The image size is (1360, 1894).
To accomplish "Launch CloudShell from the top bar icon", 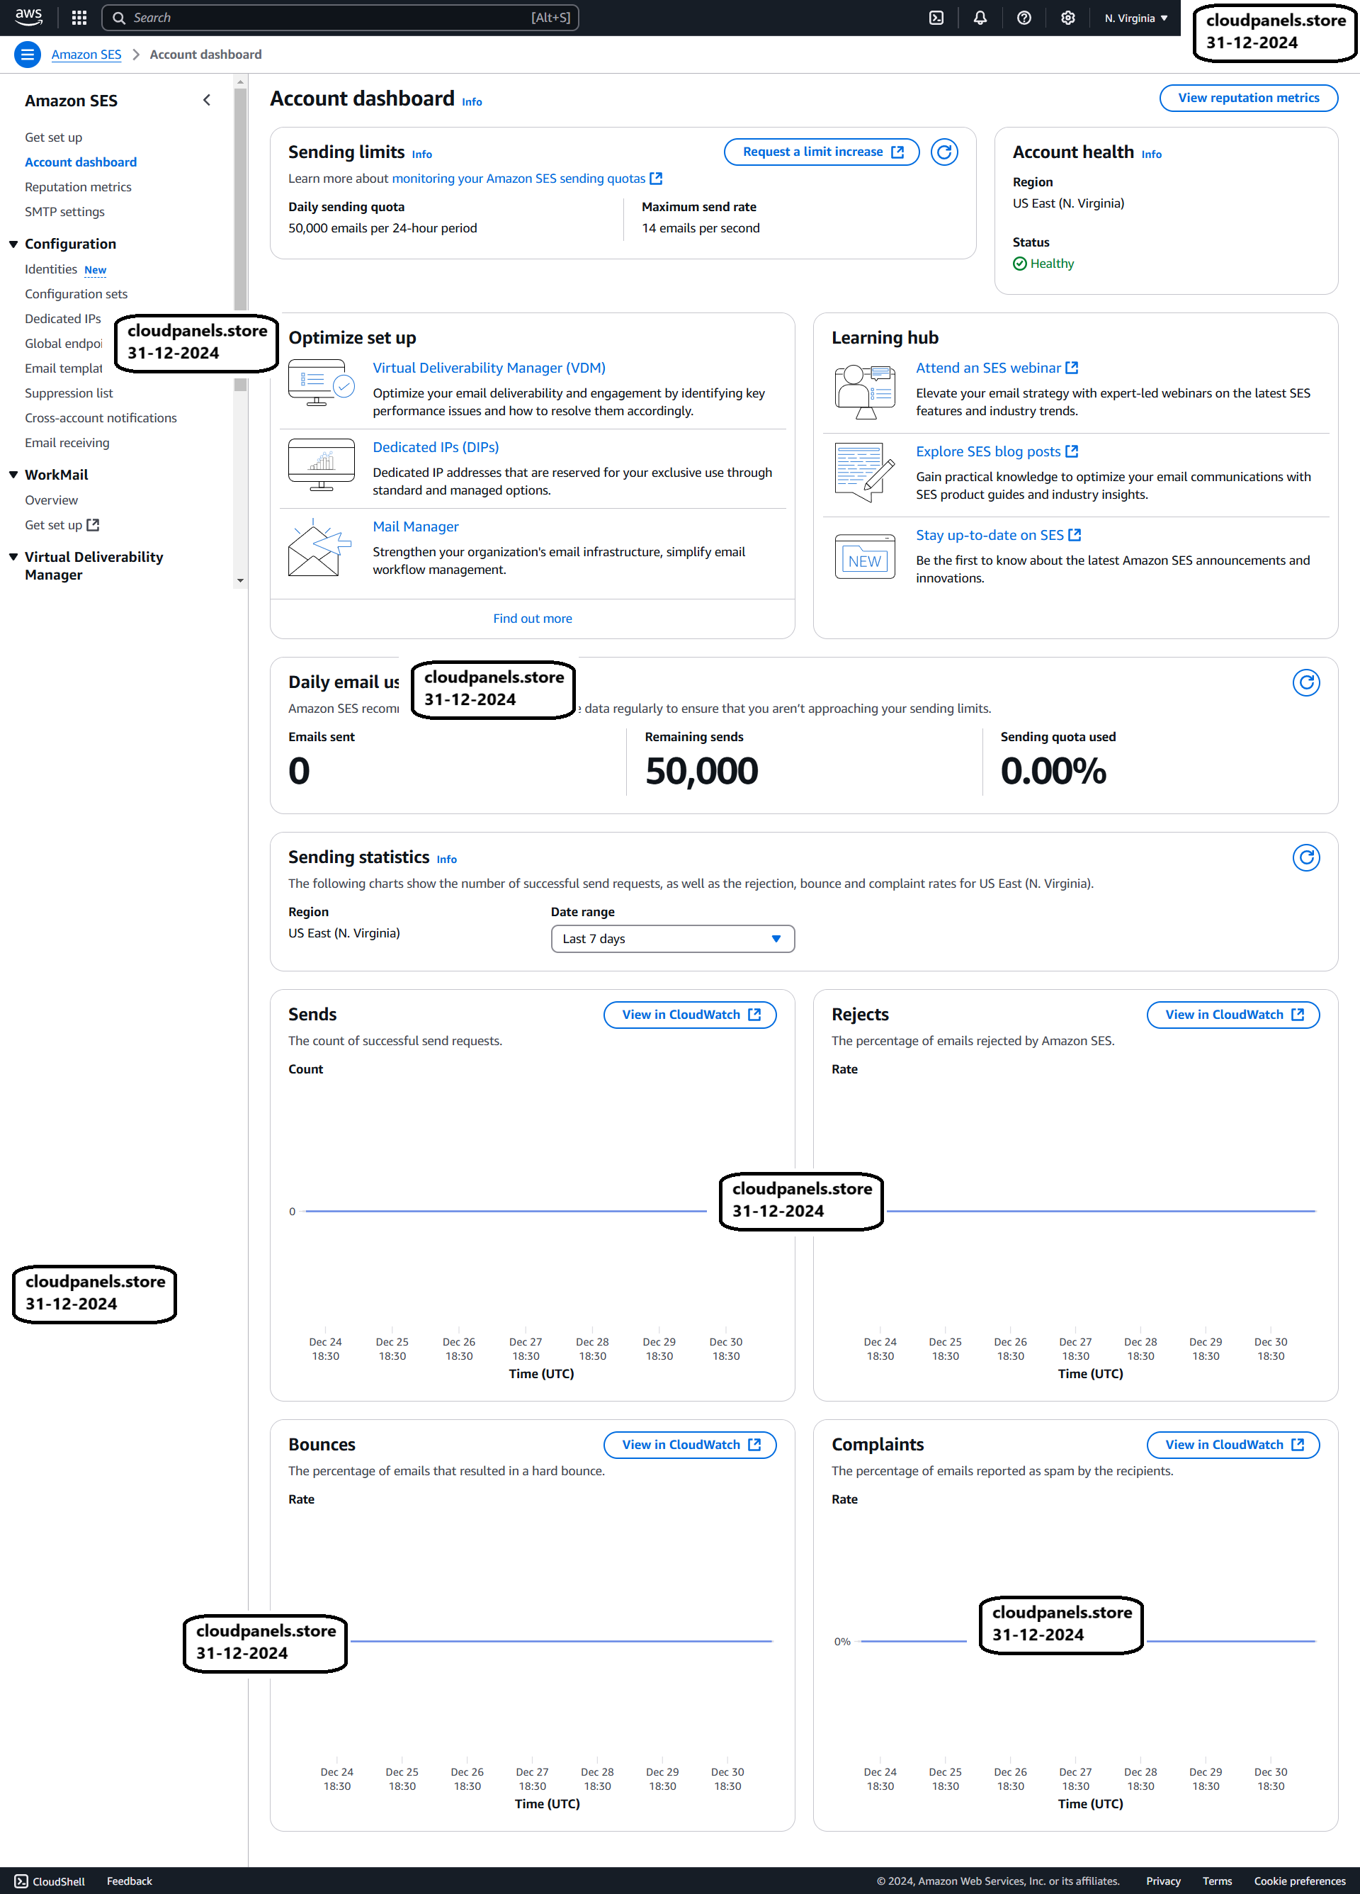I will coord(936,18).
